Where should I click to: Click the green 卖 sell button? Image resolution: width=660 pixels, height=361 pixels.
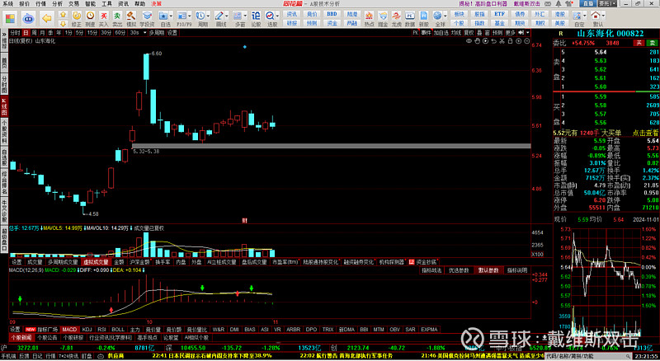652,43
